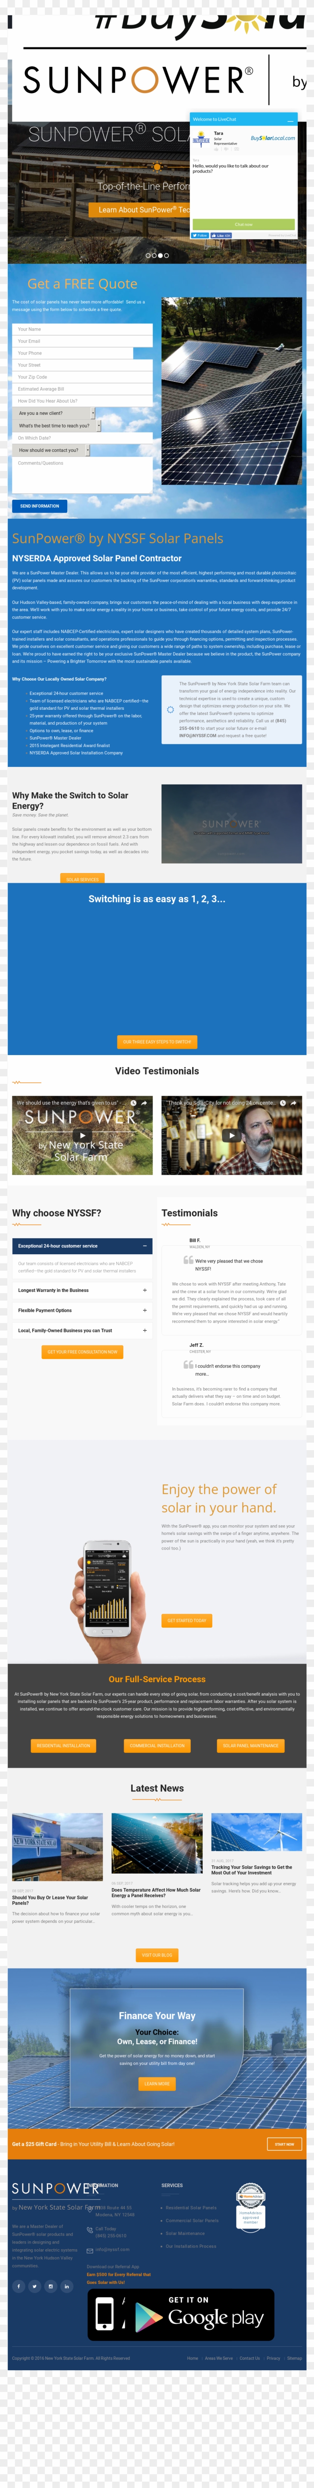The image size is (314, 2488).
Task: Expand the 'Longest Warranty in the Business' section
Action: [82, 1291]
